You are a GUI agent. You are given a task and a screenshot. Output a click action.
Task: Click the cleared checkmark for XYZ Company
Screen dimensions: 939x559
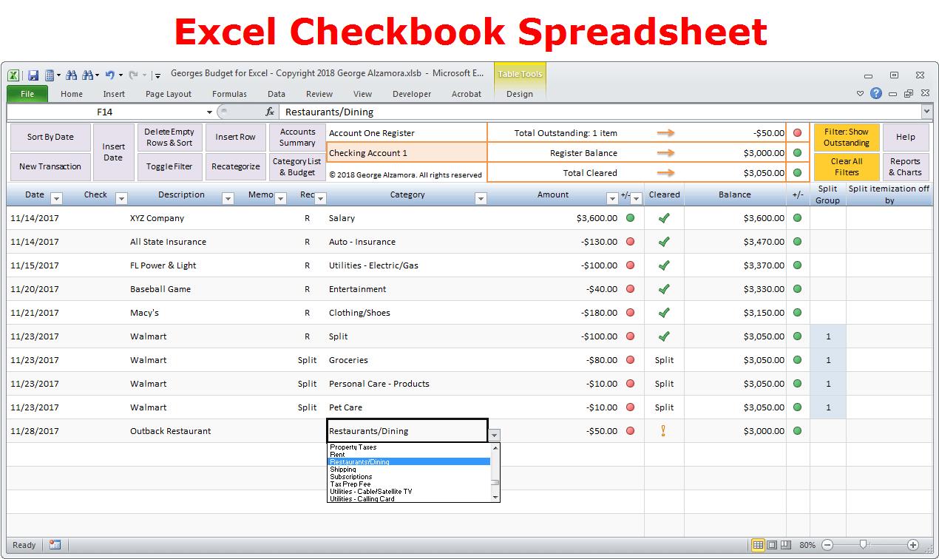point(664,218)
